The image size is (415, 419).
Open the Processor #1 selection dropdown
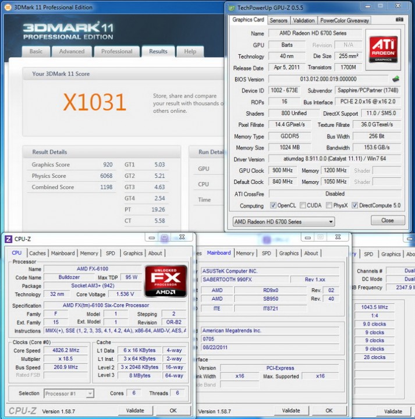coord(69,393)
